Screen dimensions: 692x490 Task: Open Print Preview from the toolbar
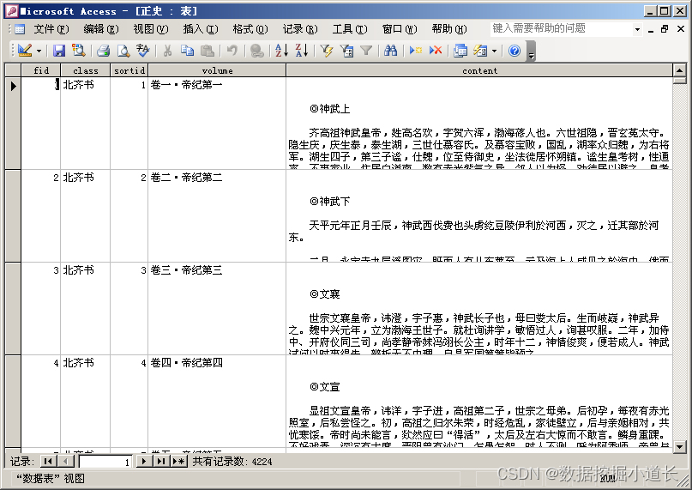(123, 51)
